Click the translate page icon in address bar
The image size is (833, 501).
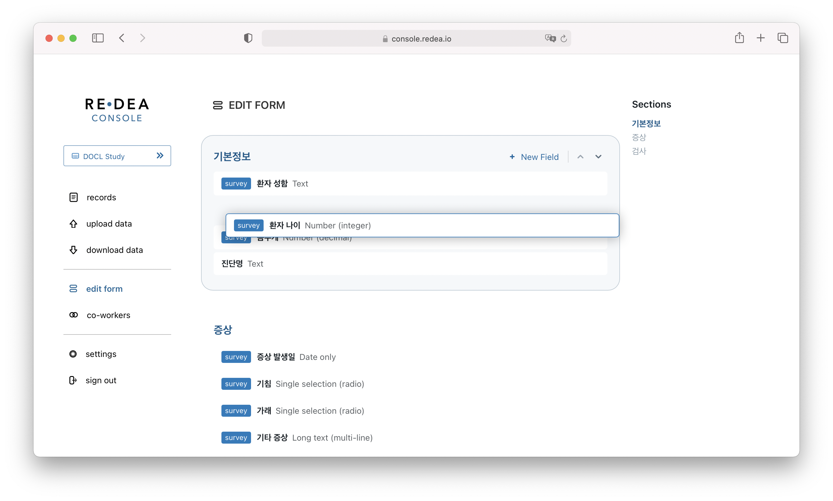550,39
